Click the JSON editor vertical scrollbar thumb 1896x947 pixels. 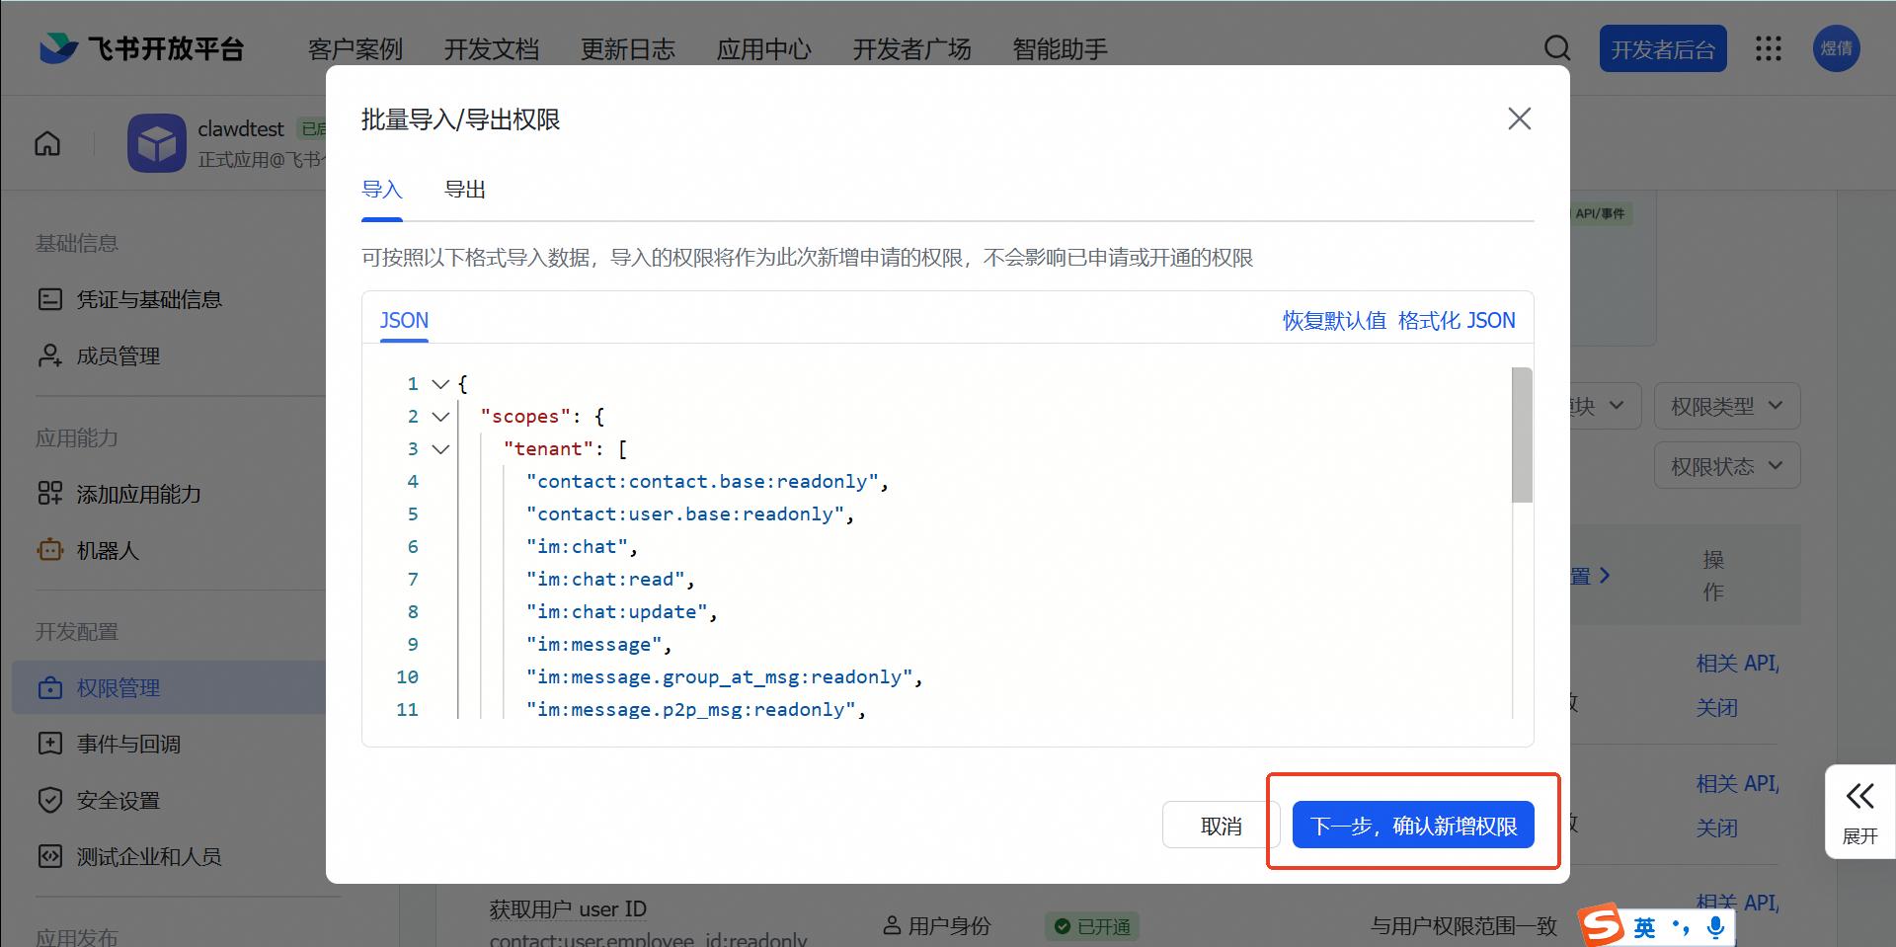(x=1522, y=434)
